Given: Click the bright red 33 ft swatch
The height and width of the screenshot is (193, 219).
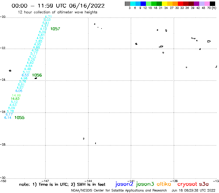Looking at the screenshot, I should 180,4.
